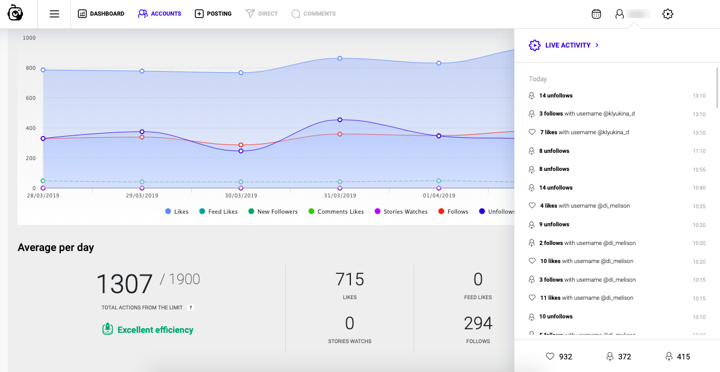The height and width of the screenshot is (372, 720).
Task: Go to the Dashboard tab
Action: pyautogui.click(x=101, y=14)
